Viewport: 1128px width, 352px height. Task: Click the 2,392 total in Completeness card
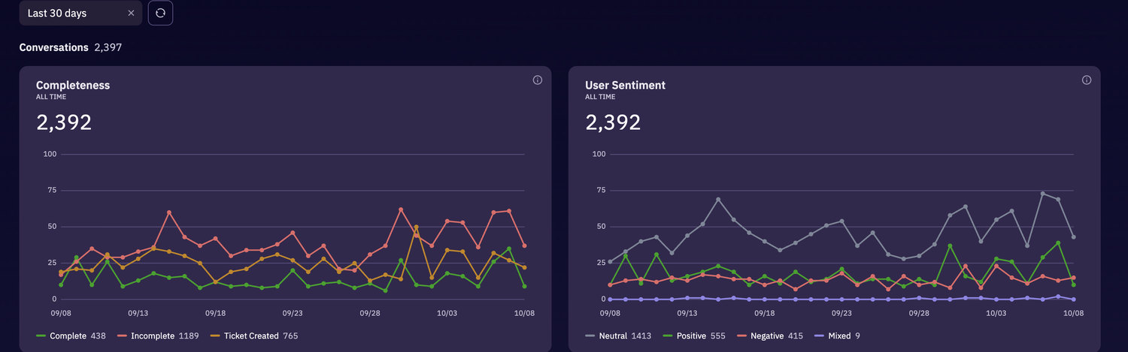[64, 122]
